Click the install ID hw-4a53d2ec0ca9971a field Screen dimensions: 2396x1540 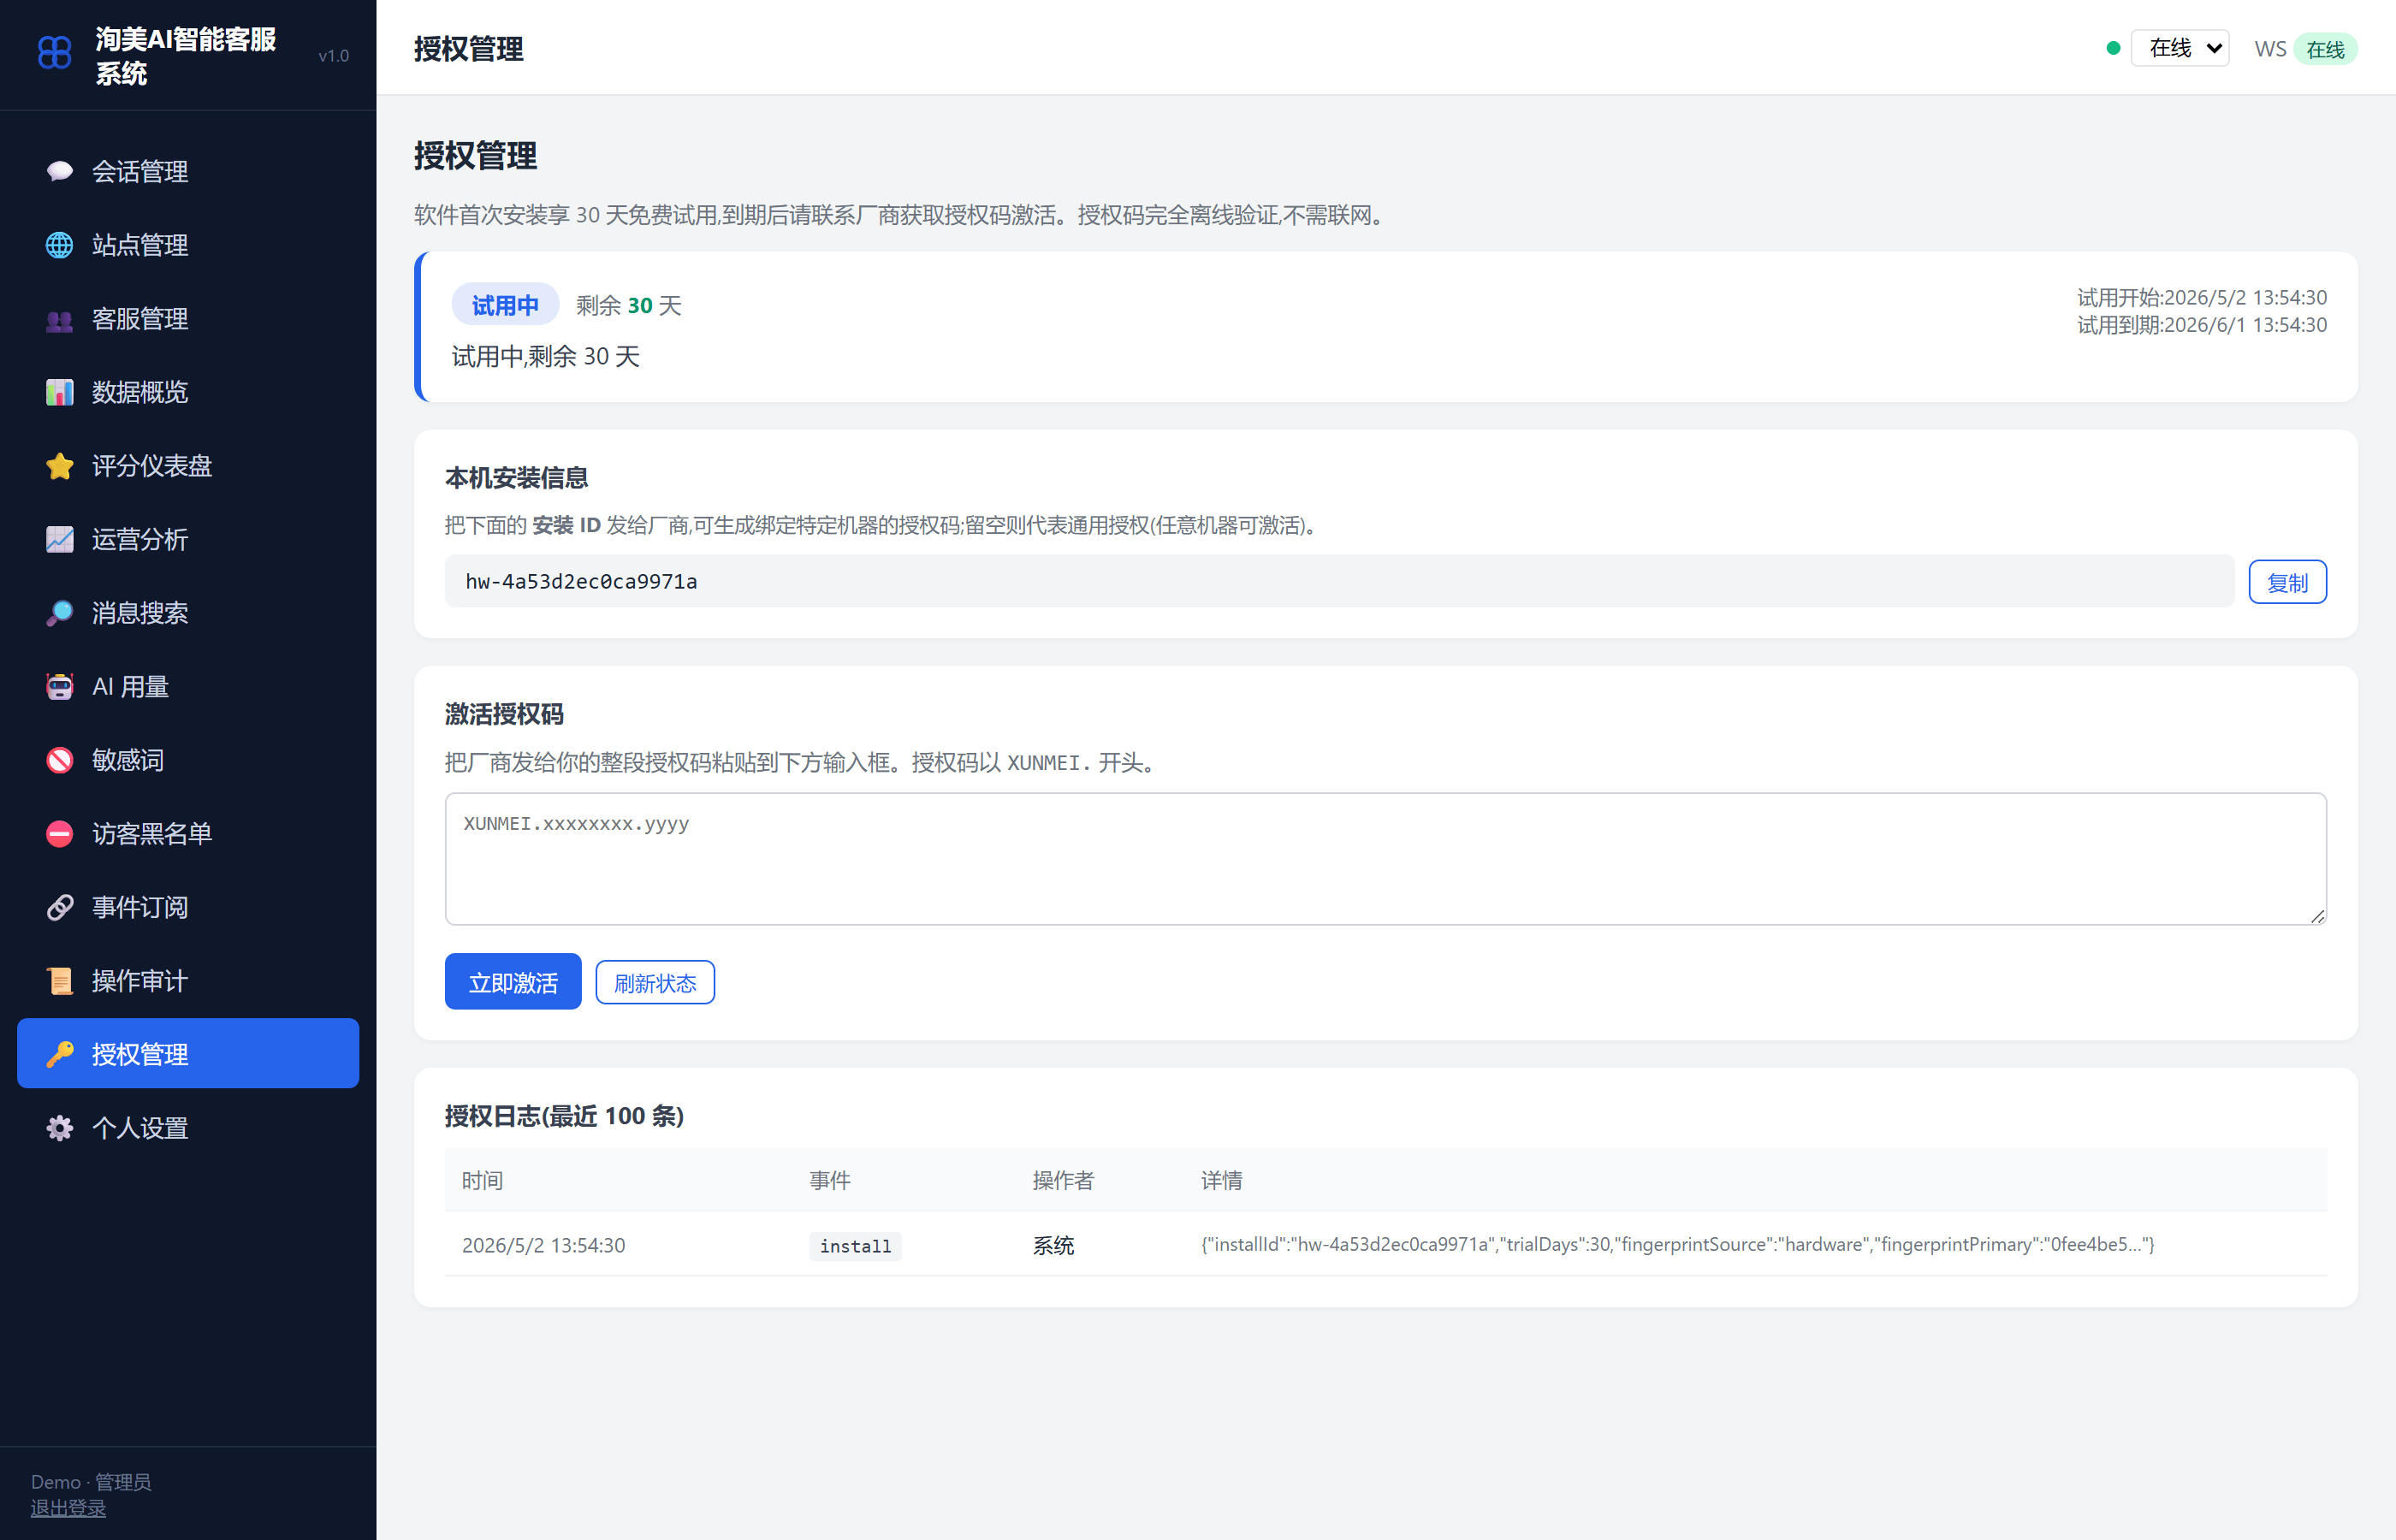(x=1339, y=581)
